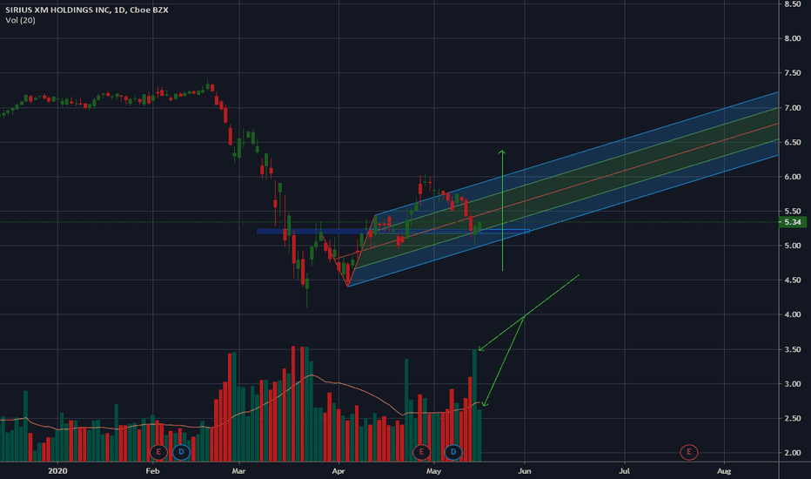Click the Mar date axis label

pyautogui.click(x=238, y=470)
